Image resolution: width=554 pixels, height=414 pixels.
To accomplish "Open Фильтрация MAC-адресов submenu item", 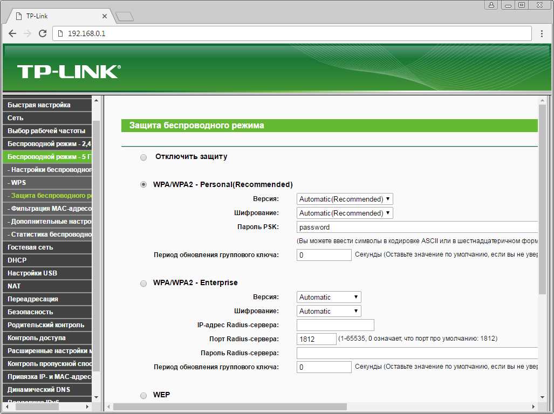I will [x=47, y=209].
